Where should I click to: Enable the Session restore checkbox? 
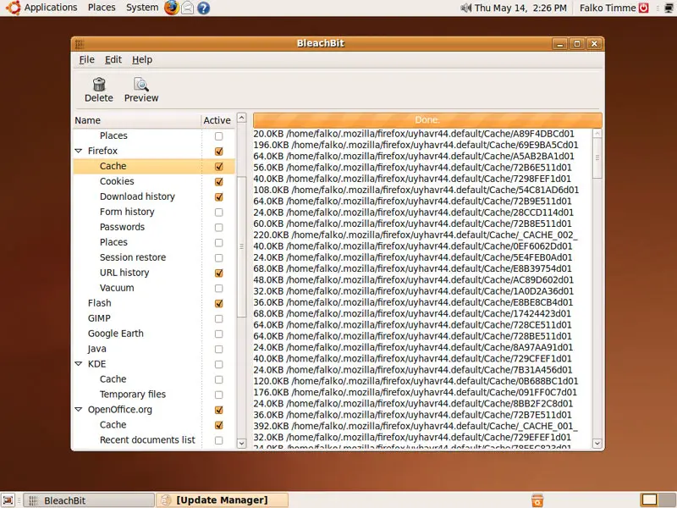pyautogui.click(x=219, y=258)
